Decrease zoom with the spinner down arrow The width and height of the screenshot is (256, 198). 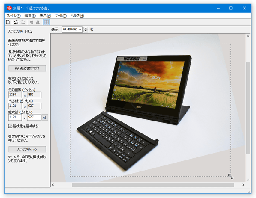coord(86,31)
